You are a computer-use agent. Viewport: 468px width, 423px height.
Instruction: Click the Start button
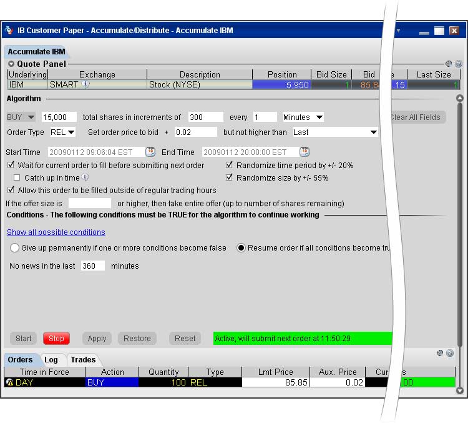[x=23, y=339]
